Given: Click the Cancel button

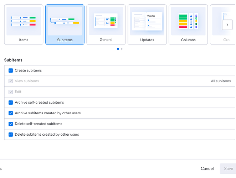Looking at the screenshot, I should click(207, 169).
